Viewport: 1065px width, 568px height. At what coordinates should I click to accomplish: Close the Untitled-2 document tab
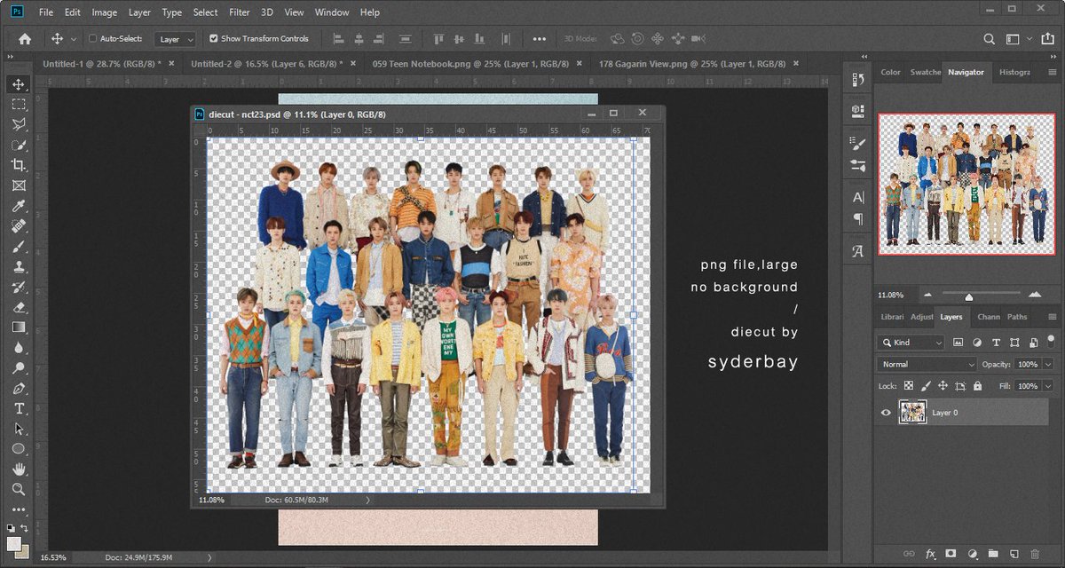coord(352,64)
